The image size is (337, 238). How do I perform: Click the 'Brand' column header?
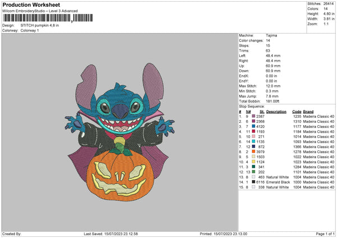tap(308, 112)
